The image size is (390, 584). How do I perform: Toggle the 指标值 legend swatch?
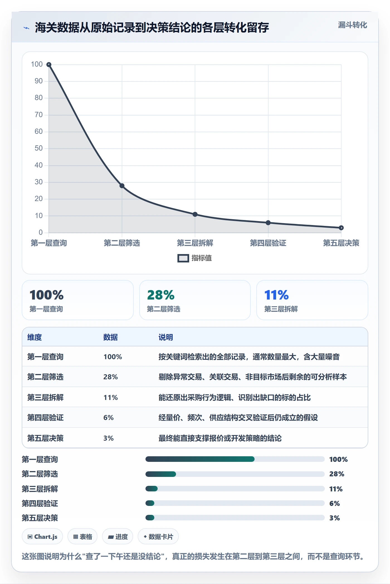(183, 258)
